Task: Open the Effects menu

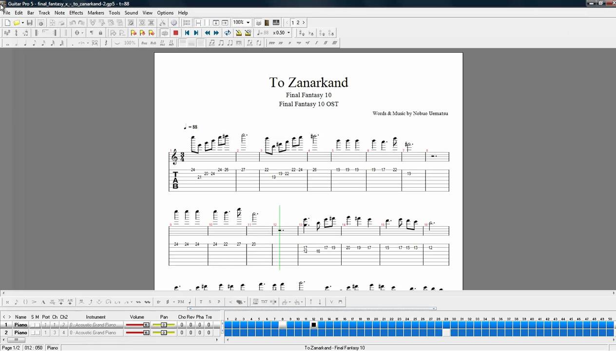Action: click(76, 13)
